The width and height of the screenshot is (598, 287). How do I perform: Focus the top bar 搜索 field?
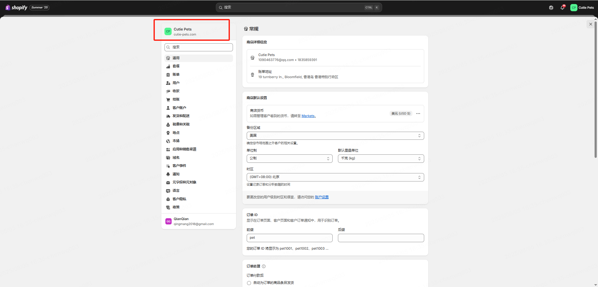tap(299, 7)
